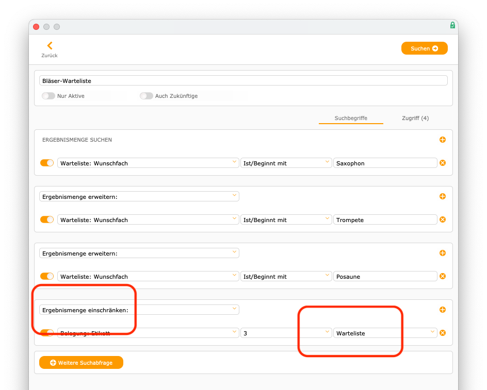Open Ergebnismenge einschränken dropdown
487x390 pixels.
point(139,310)
